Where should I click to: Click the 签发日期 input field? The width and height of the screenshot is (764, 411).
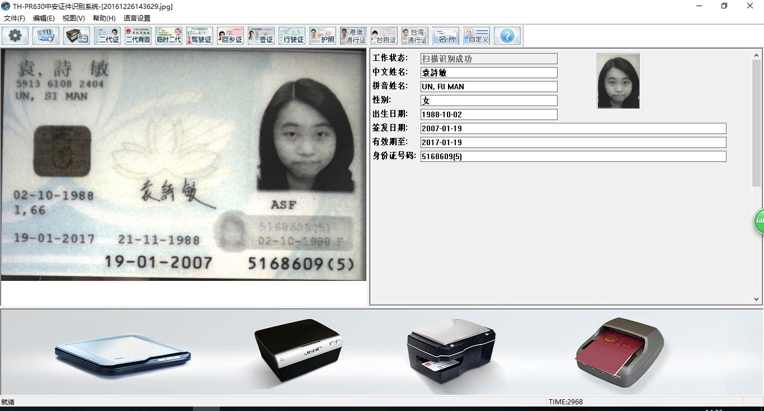(573, 128)
